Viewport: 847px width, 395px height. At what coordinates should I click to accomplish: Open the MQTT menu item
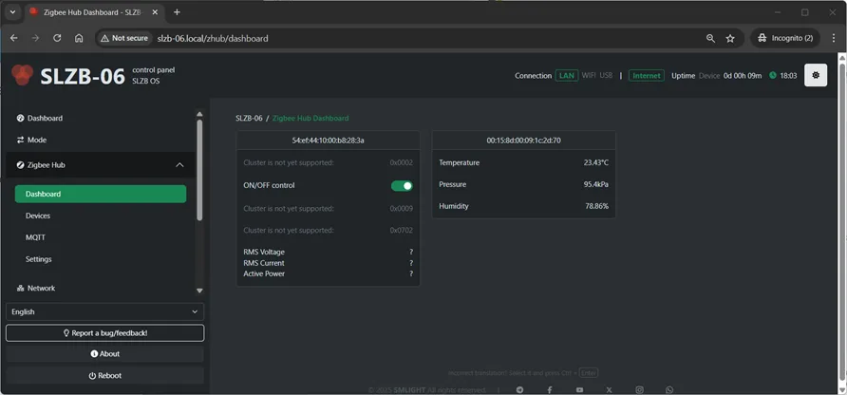coord(35,237)
